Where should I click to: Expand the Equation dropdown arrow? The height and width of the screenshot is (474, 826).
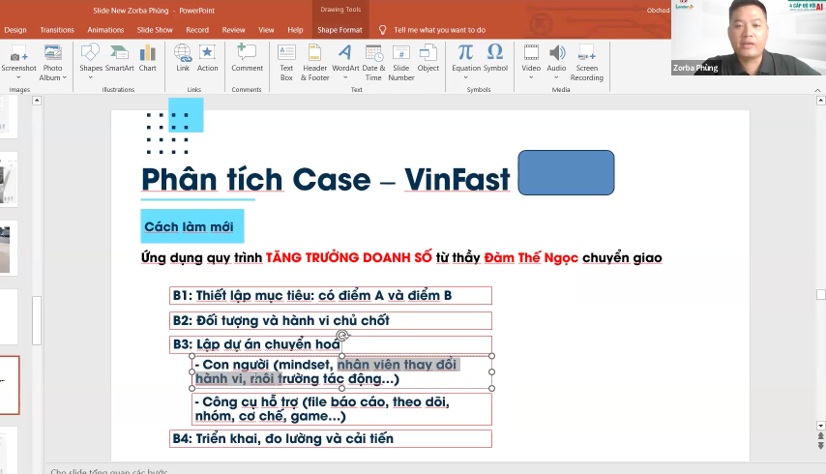(465, 77)
